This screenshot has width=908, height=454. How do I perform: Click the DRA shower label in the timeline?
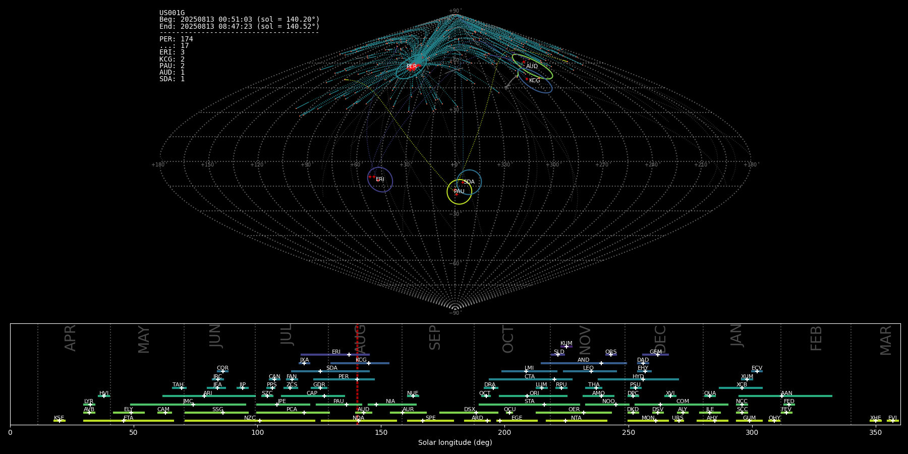[490, 385]
